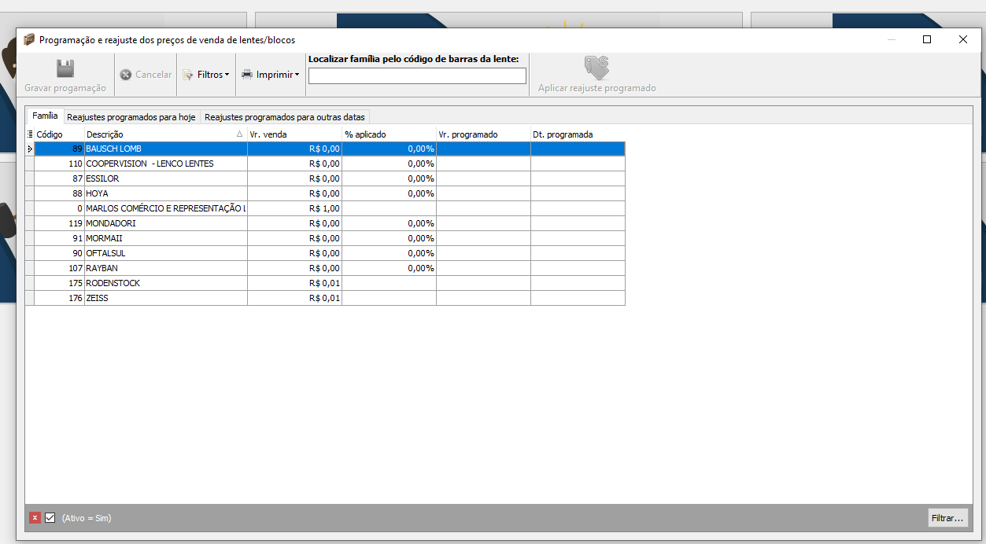Click ZEISS R$ 0,01 value cell

pos(295,298)
